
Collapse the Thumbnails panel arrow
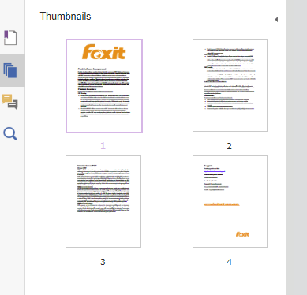276,20
